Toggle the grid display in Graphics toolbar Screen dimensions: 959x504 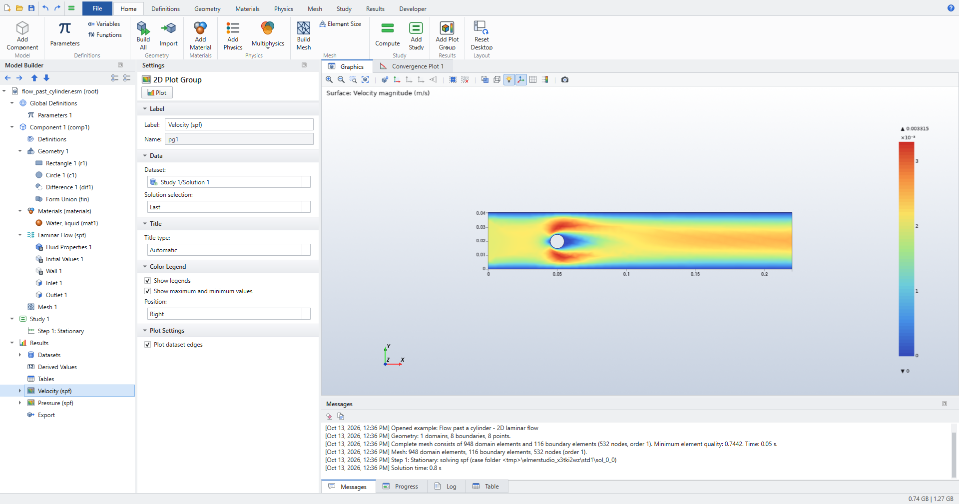point(533,79)
